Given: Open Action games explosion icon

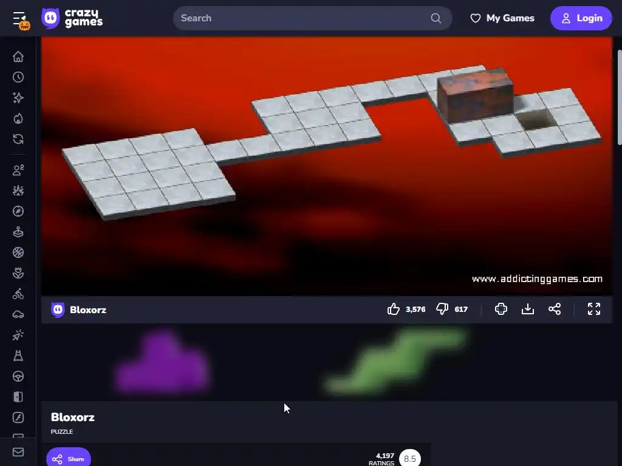Looking at the screenshot, I should tap(18, 191).
